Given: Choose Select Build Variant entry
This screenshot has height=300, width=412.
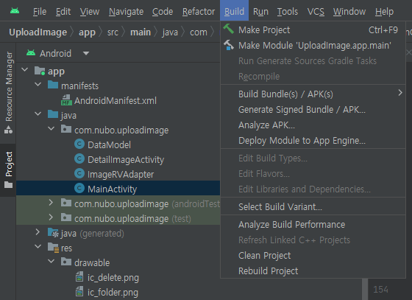Looking at the screenshot, I should [313, 207].
